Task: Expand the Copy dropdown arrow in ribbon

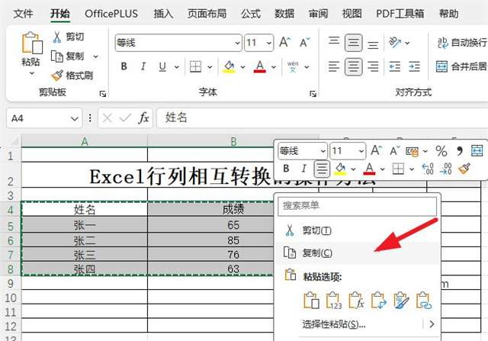Action: (x=95, y=56)
